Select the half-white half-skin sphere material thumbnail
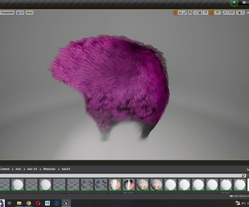 pyautogui.click(x=115, y=185)
